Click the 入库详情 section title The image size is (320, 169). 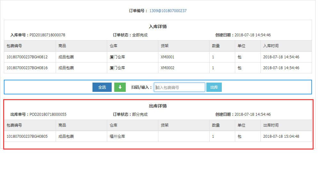[x=158, y=27]
